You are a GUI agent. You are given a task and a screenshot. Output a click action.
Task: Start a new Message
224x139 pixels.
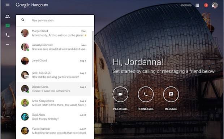[171, 94]
